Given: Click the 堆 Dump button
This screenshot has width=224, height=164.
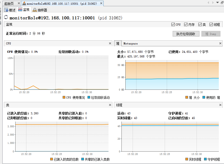Looking at the screenshot, I should (x=211, y=34).
